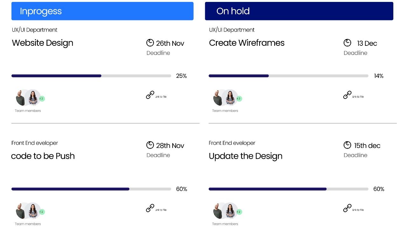Open the chain link icon for Update the Design
407x229 pixels.
pos(347,208)
